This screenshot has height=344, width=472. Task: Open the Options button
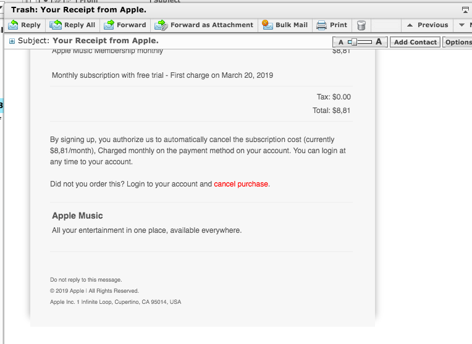(x=458, y=42)
